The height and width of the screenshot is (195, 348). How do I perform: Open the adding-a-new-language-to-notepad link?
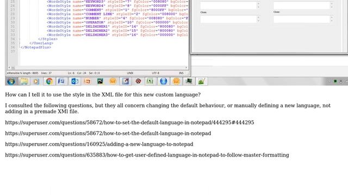pos(99,144)
